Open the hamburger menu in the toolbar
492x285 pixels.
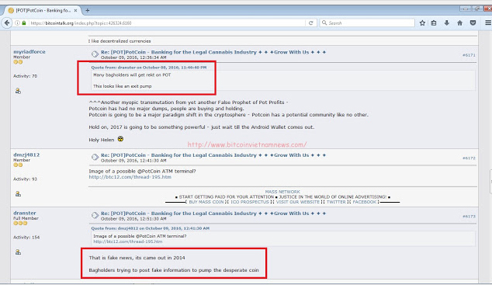[x=488, y=23]
